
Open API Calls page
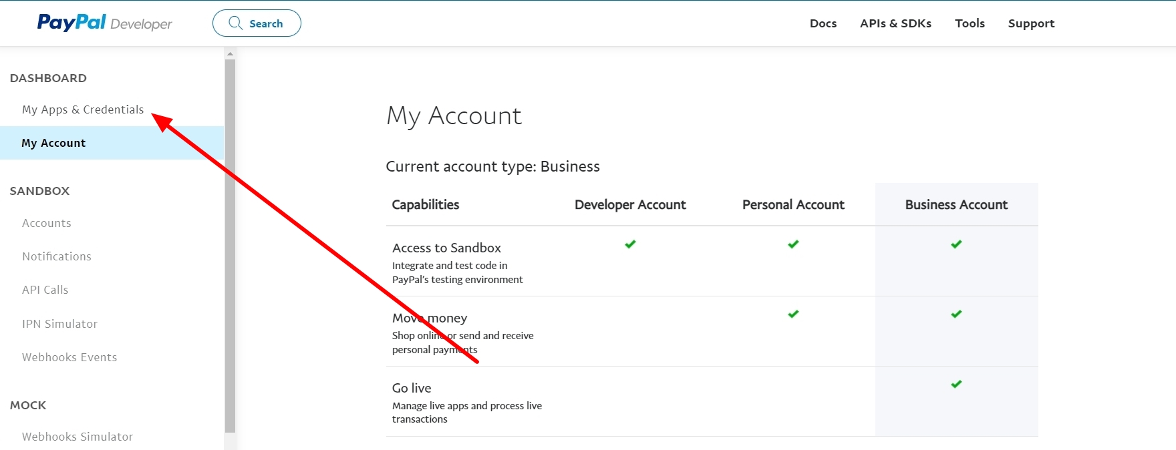coord(45,290)
